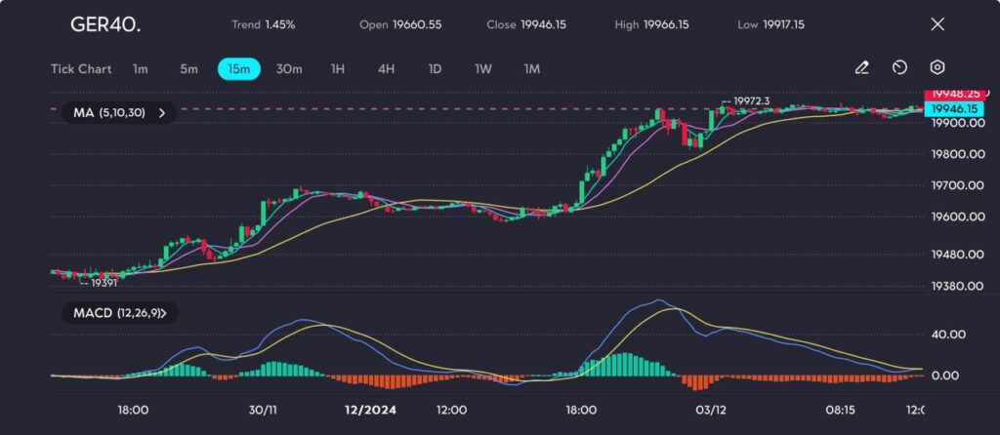Change chart to 1D interval
Viewport: 1000px width, 435px height.
click(x=435, y=69)
